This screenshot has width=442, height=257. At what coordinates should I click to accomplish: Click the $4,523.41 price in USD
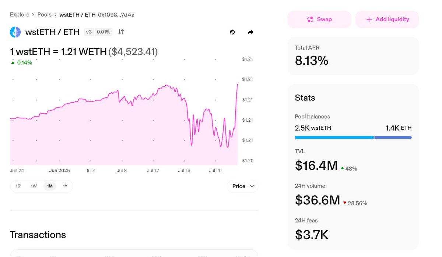point(133,52)
